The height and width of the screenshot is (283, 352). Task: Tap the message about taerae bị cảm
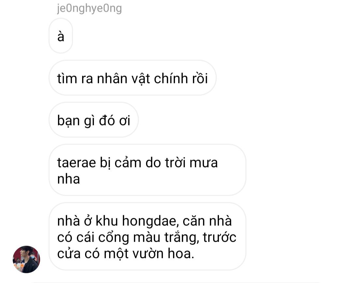[148, 170]
